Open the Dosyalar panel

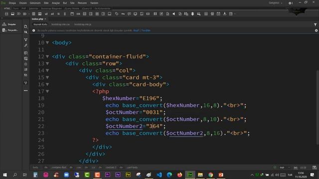[9, 24]
